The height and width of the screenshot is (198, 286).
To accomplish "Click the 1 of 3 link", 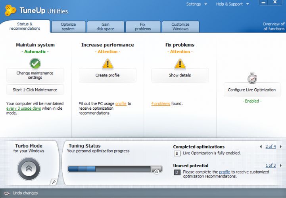I will (x=271, y=166).
